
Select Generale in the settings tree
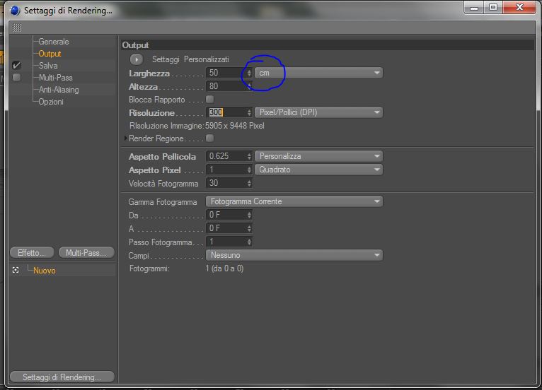pyautogui.click(x=54, y=42)
